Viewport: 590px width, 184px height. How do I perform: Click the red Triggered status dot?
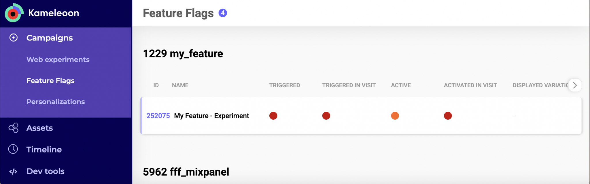pyautogui.click(x=273, y=116)
